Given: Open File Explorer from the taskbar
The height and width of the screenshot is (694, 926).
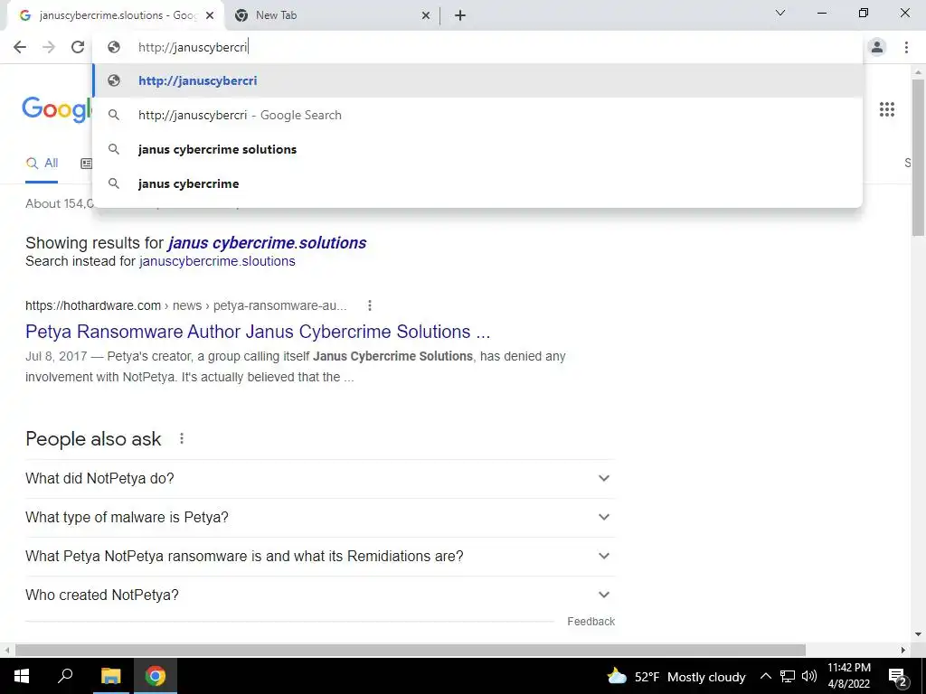Looking at the screenshot, I should [x=110, y=676].
